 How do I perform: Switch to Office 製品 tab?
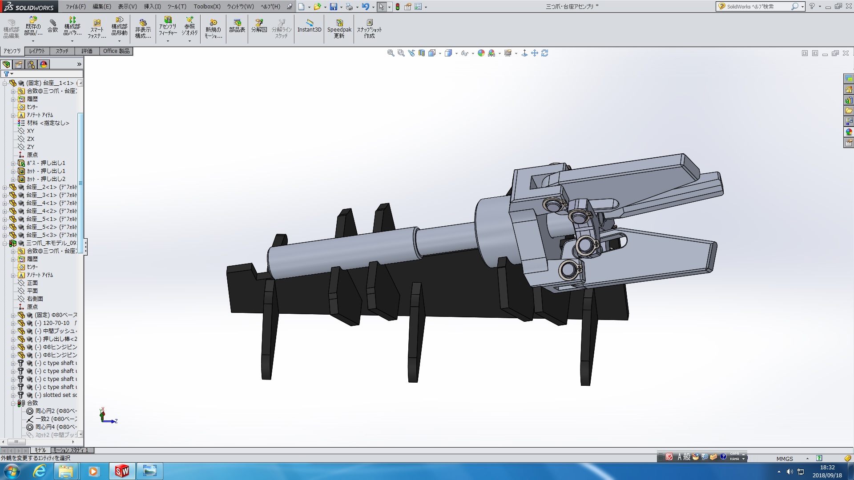coord(117,51)
